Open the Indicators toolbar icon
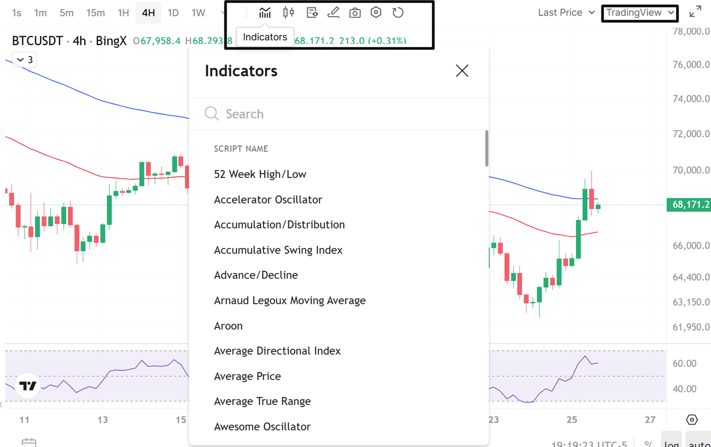Image resolution: width=711 pixels, height=447 pixels. point(265,13)
